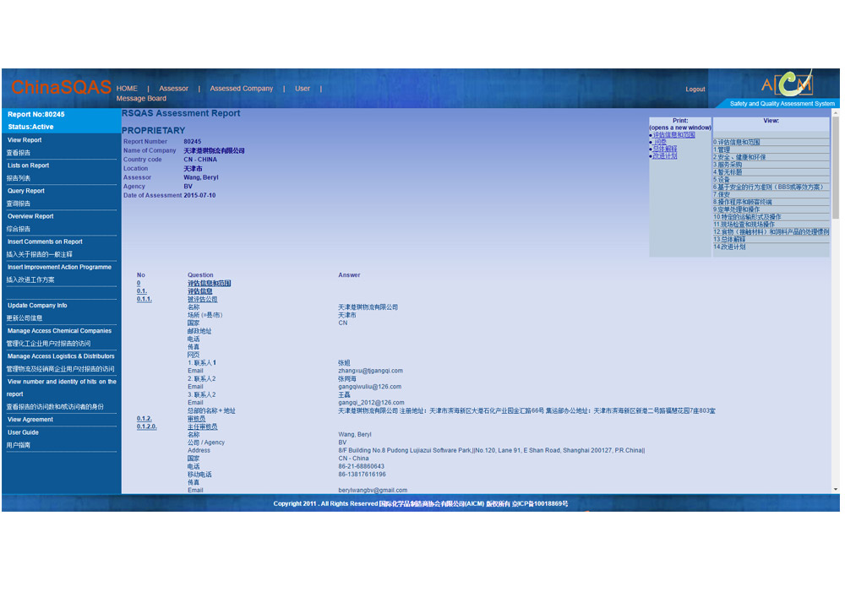Click the scroll-down arrow on page scrollbar

coord(836,489)
